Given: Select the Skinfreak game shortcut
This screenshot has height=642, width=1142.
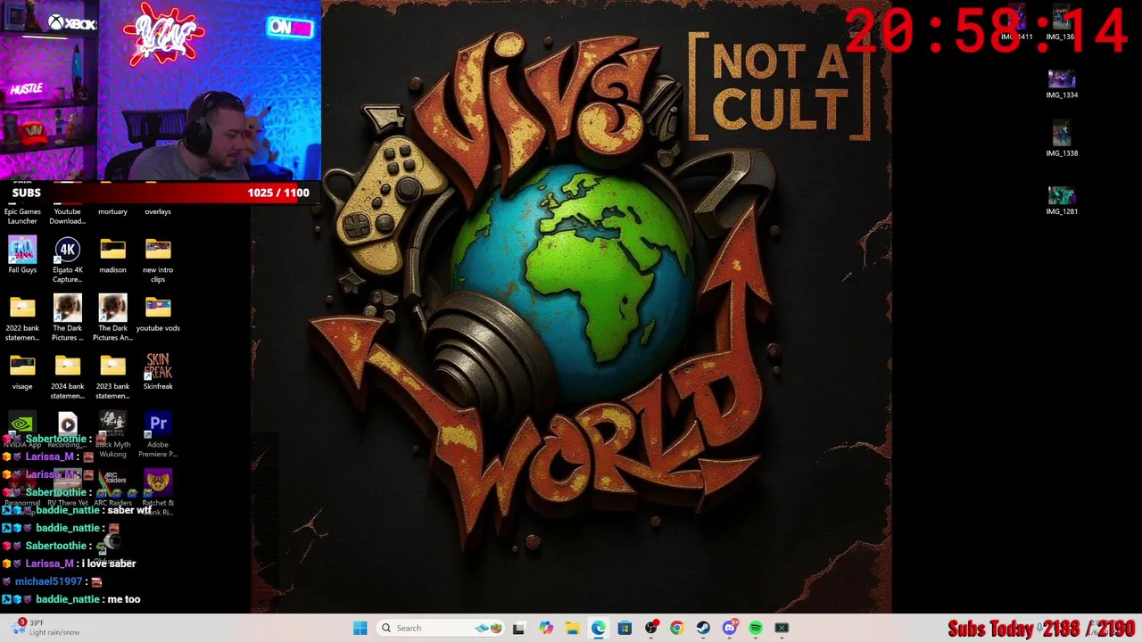Looking at the screenshot, I should [158, 372].
